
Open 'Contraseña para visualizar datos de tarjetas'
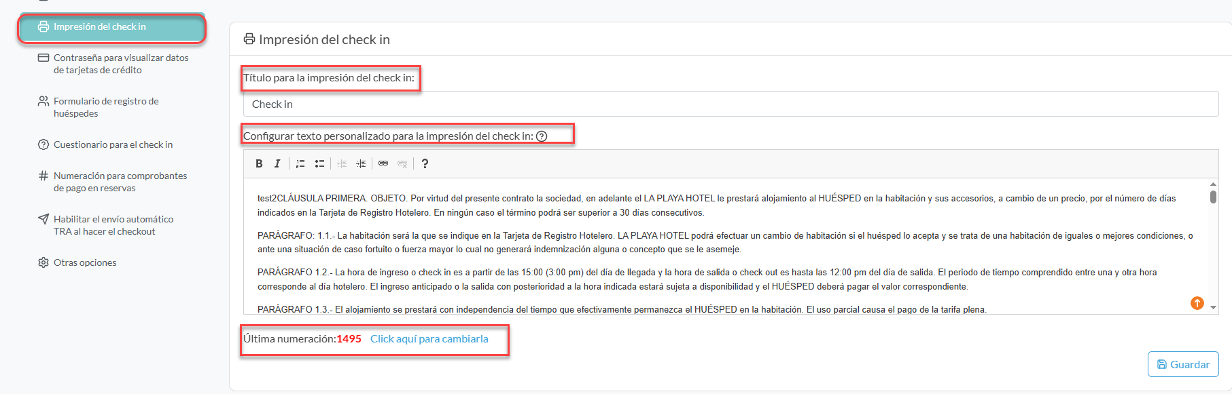[x=120, y=64]
